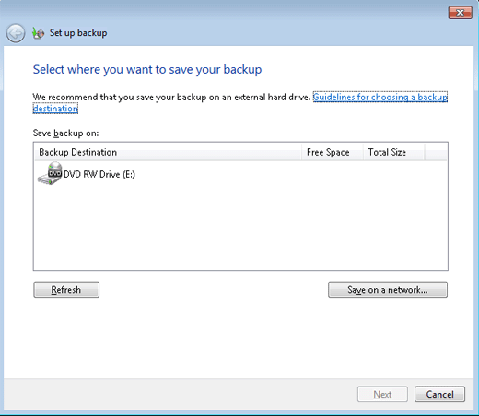Click the 'Select where you want' heading
This screenshot has width=479, height=416.
[147, 69]
